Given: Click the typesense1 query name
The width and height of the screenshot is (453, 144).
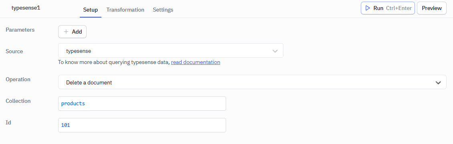Looking at the screenshot, I should coord(26,8).
